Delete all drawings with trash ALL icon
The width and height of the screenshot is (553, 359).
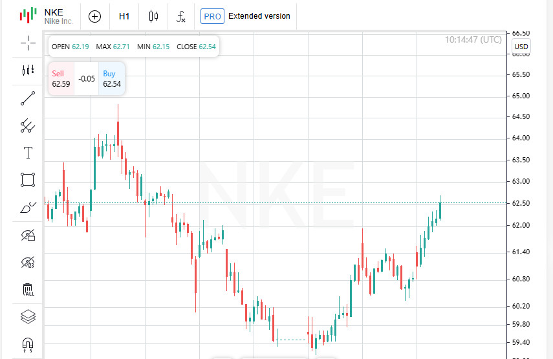(x=28, y=289)
